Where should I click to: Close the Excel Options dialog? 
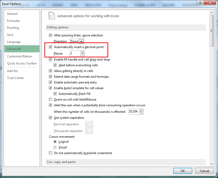210,3
